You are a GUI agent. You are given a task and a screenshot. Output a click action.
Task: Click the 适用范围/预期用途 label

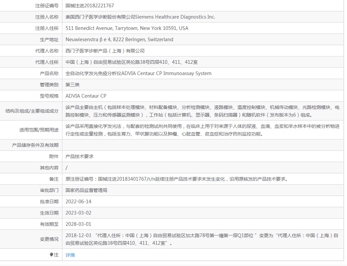click(x=39, y=130)
